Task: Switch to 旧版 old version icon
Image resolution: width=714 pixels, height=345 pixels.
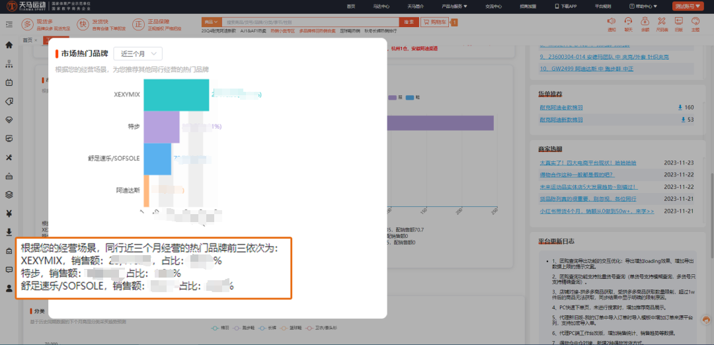Action: (x=678, y=21)
